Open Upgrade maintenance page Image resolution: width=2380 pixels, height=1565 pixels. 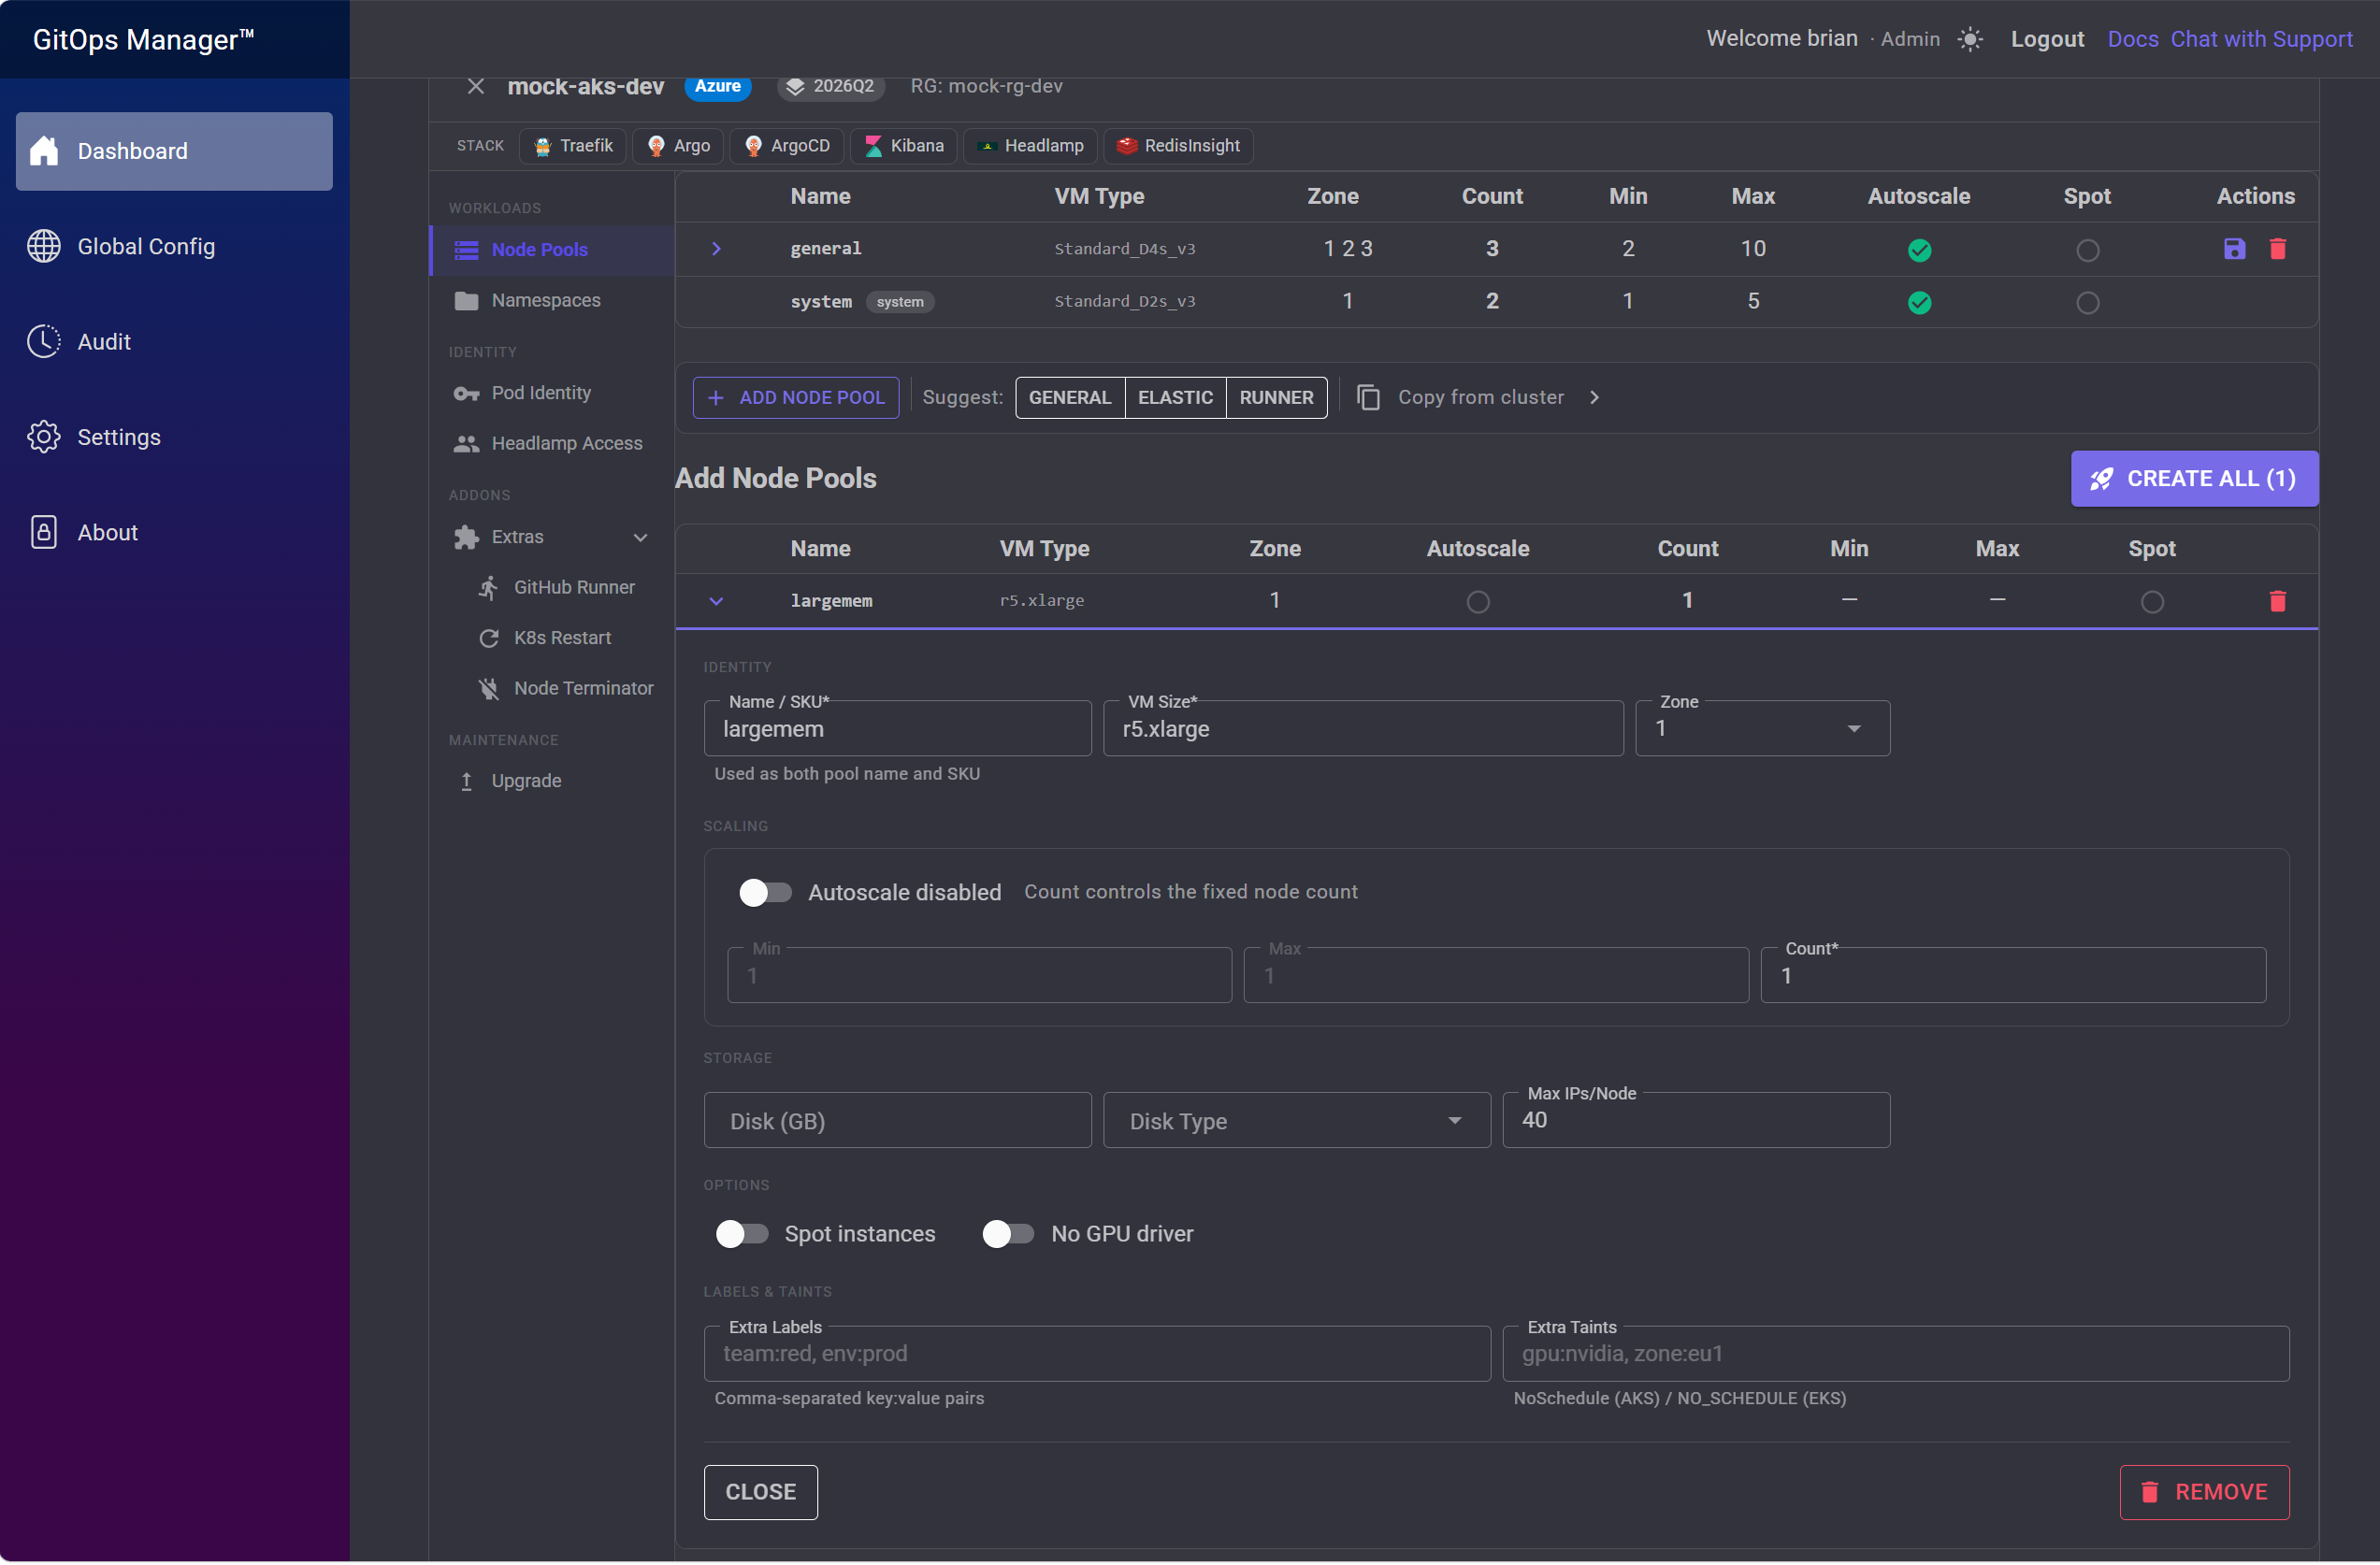coord(552,781)
